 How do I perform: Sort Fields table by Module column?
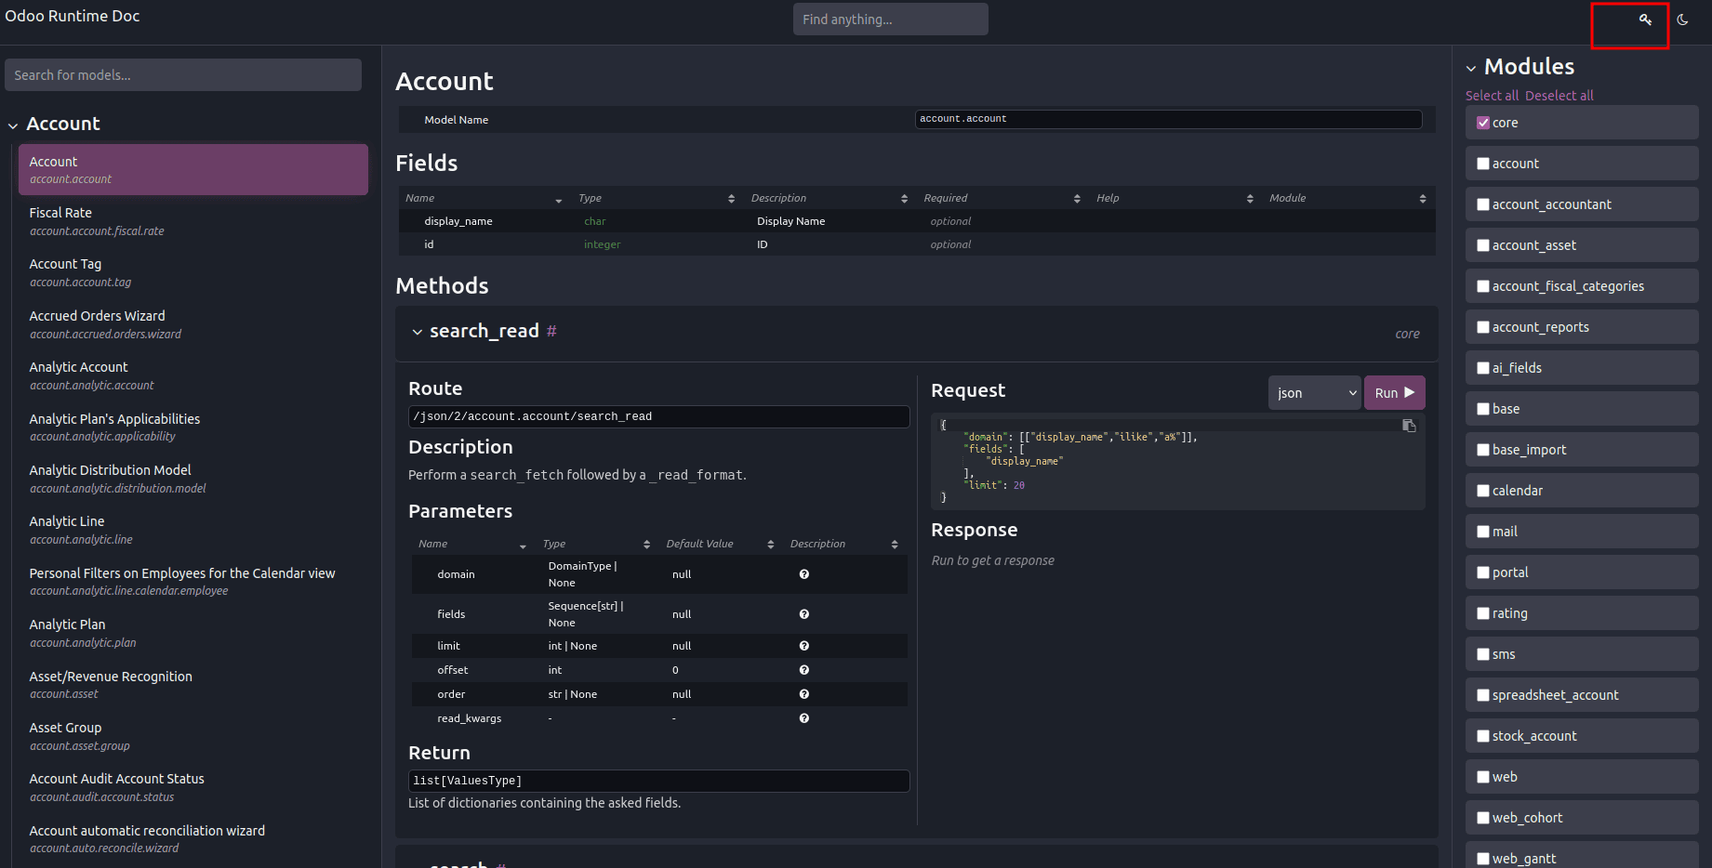(1348, 198)
